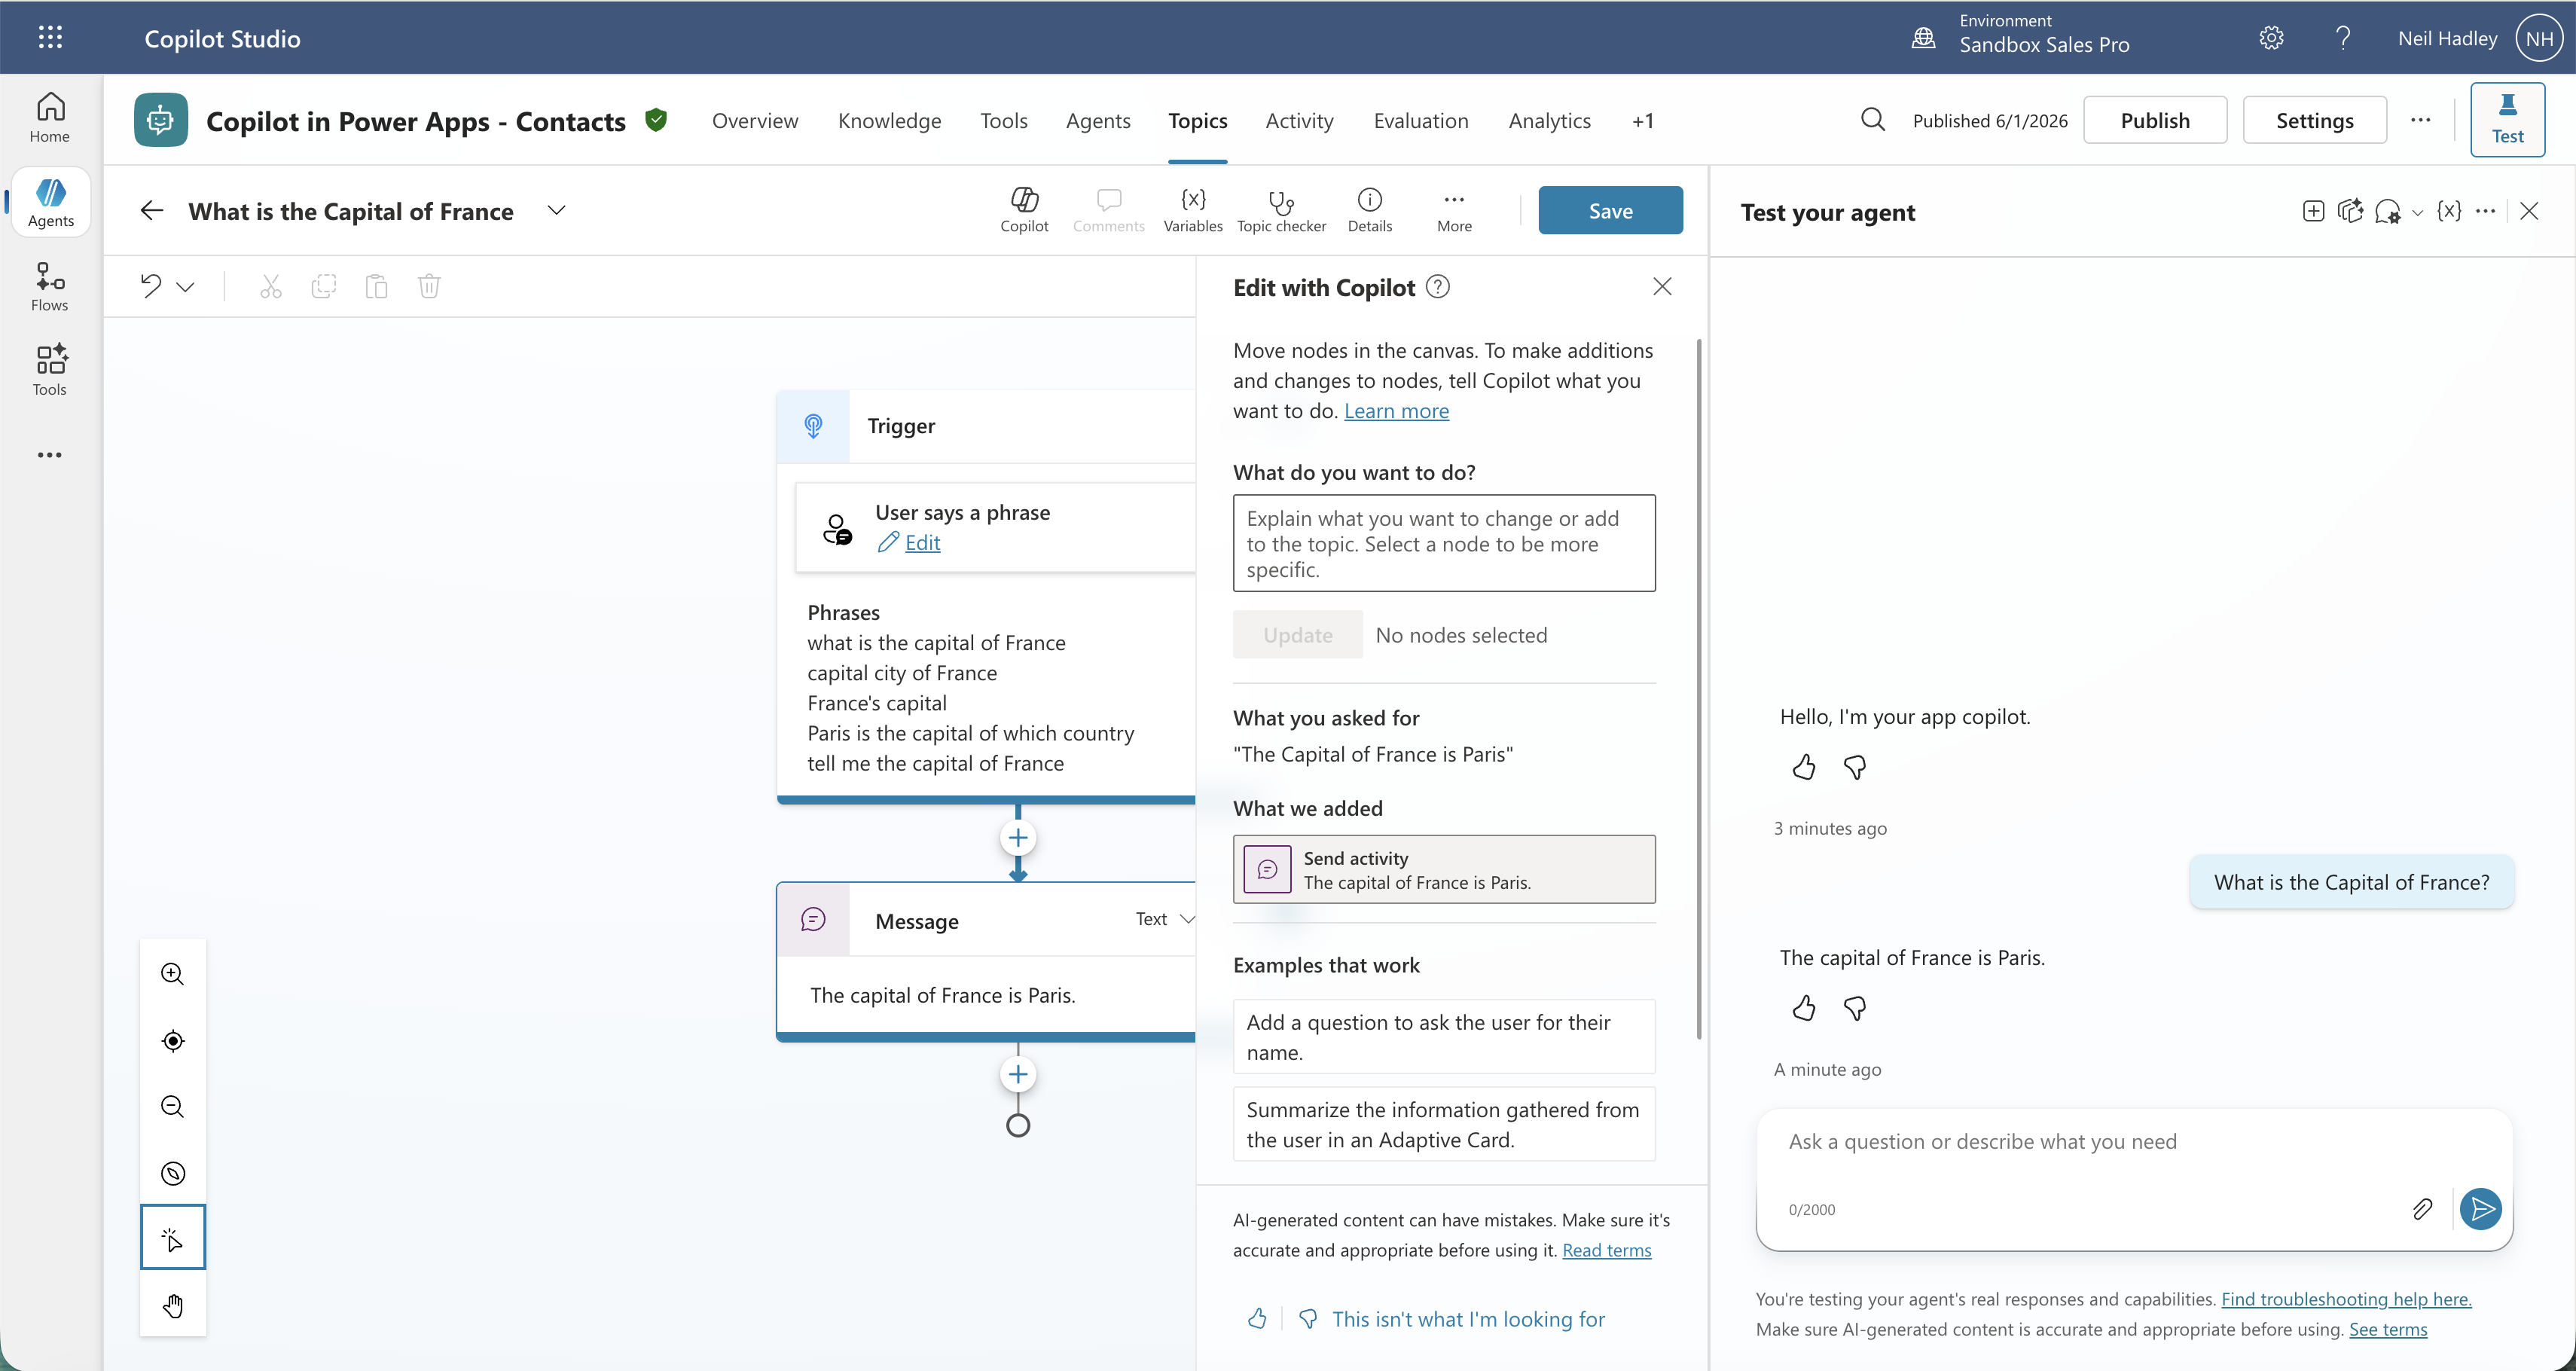Click the Message node speech bubble icon
The image size is (2576, 1371).
814,919
